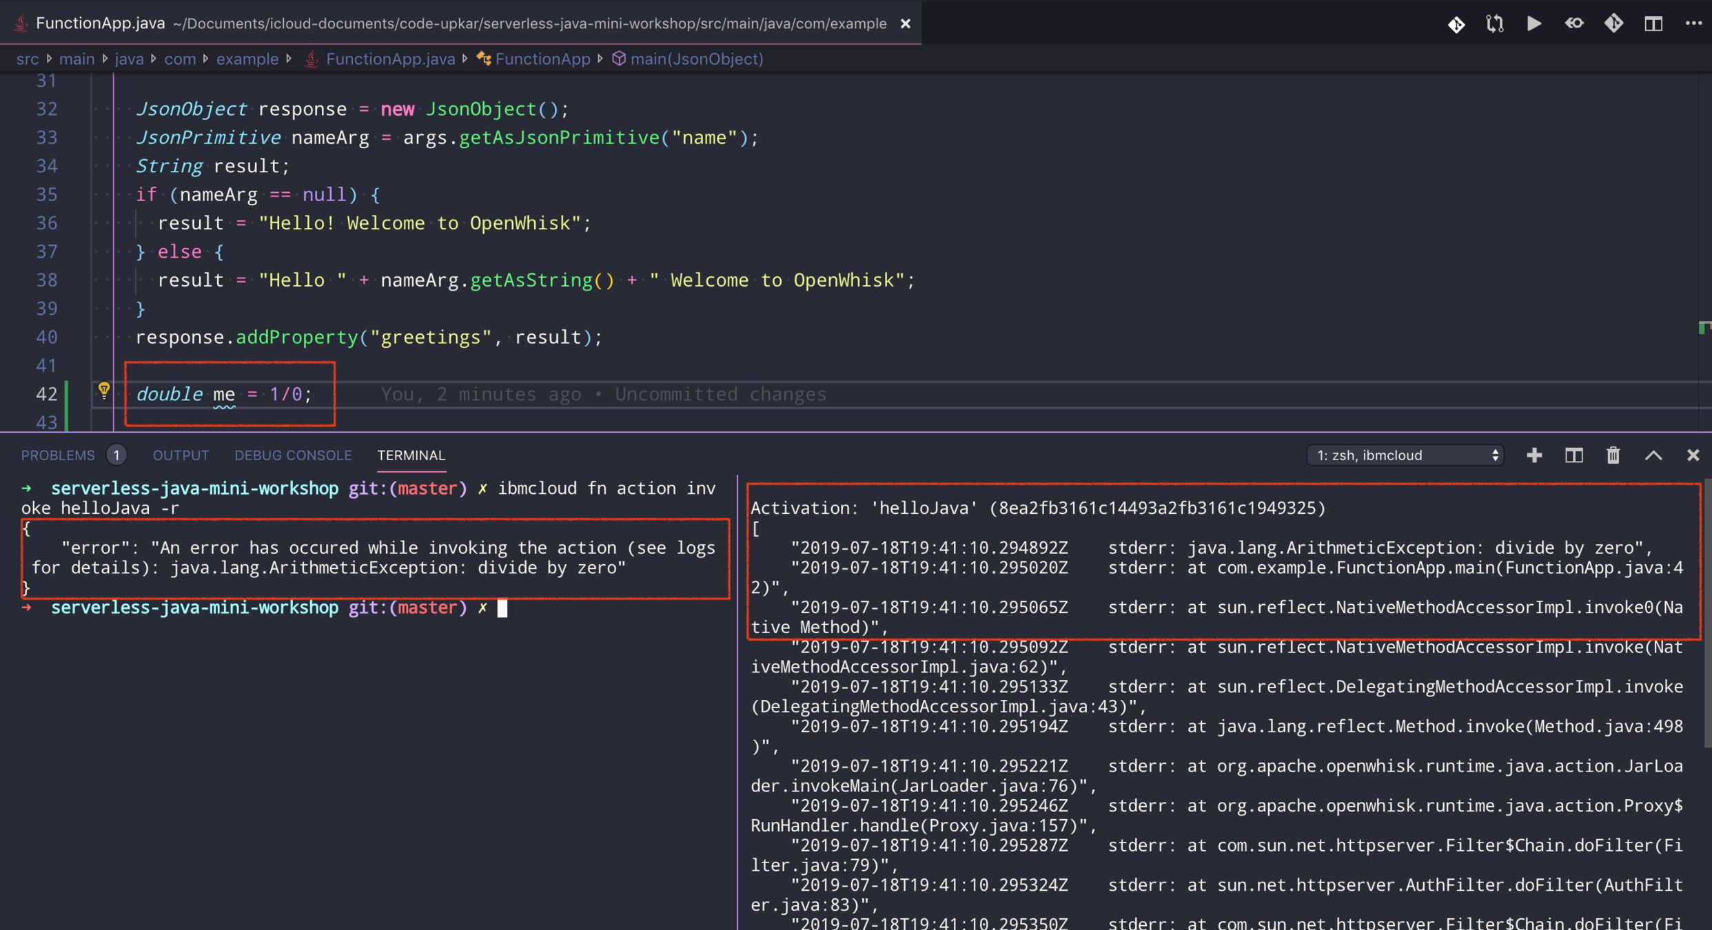This screenshot has width=1712, height=930.
Task: Close the FunctionApp.java editor tab
Action: [x=906, y=24]
